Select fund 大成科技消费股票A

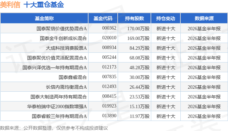tap(66, 48)
